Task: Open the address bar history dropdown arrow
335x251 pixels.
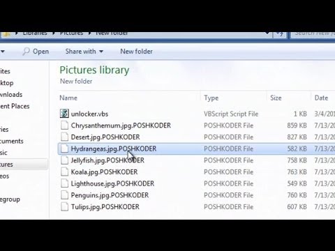Action: click(268, 34)
